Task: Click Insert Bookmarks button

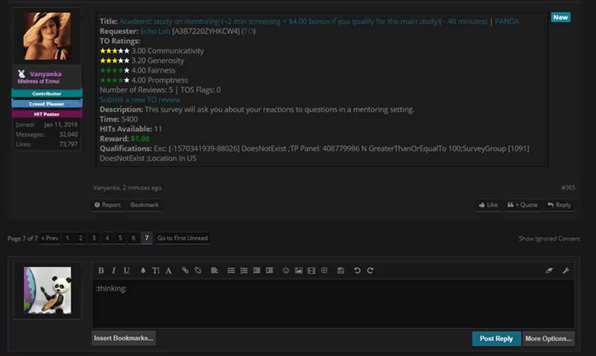Action: (124, 338)
